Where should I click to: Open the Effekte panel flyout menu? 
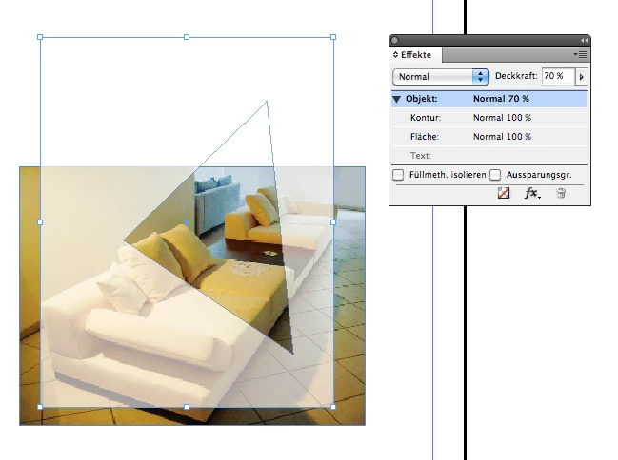pyautogui.click(x=580, y=55)
